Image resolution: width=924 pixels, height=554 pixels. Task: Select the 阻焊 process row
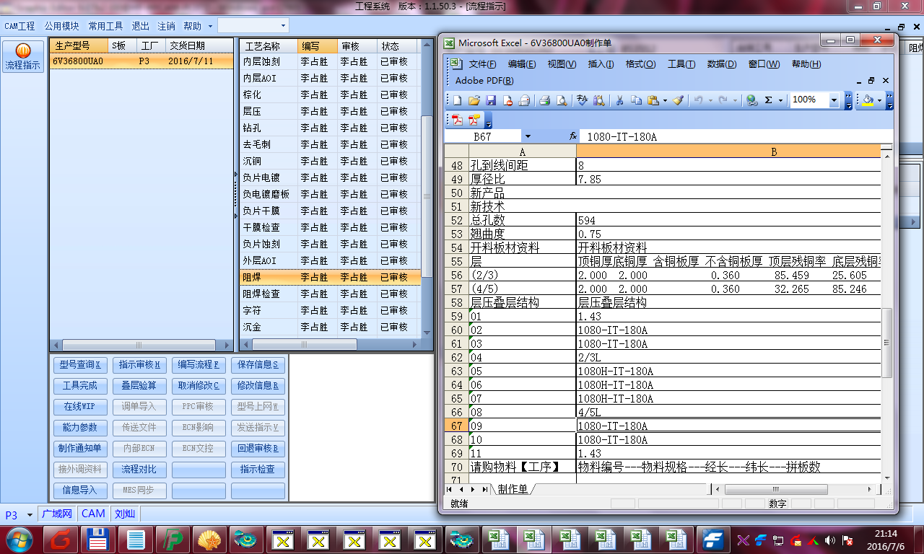329,277
